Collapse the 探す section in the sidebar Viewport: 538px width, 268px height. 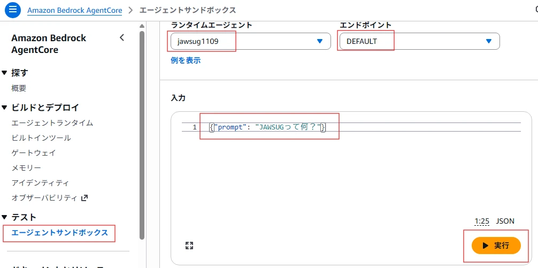click(4, 73)
